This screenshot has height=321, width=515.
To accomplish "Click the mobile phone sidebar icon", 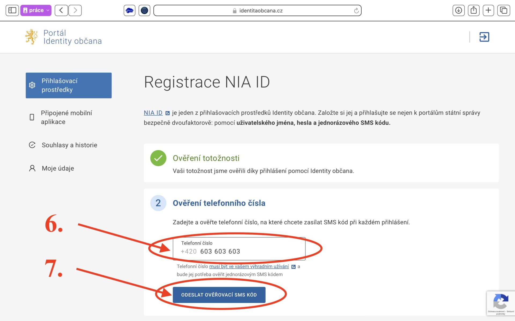I will [x=32, y=117].
